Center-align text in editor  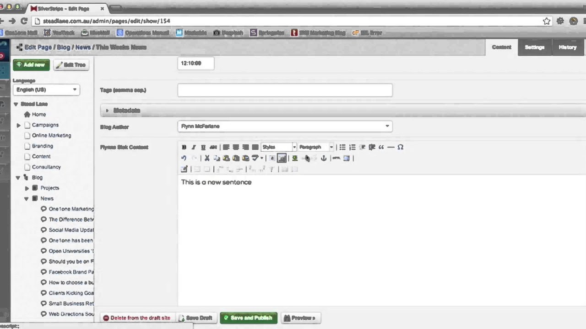pyautogui.click(x=236, y=147)
